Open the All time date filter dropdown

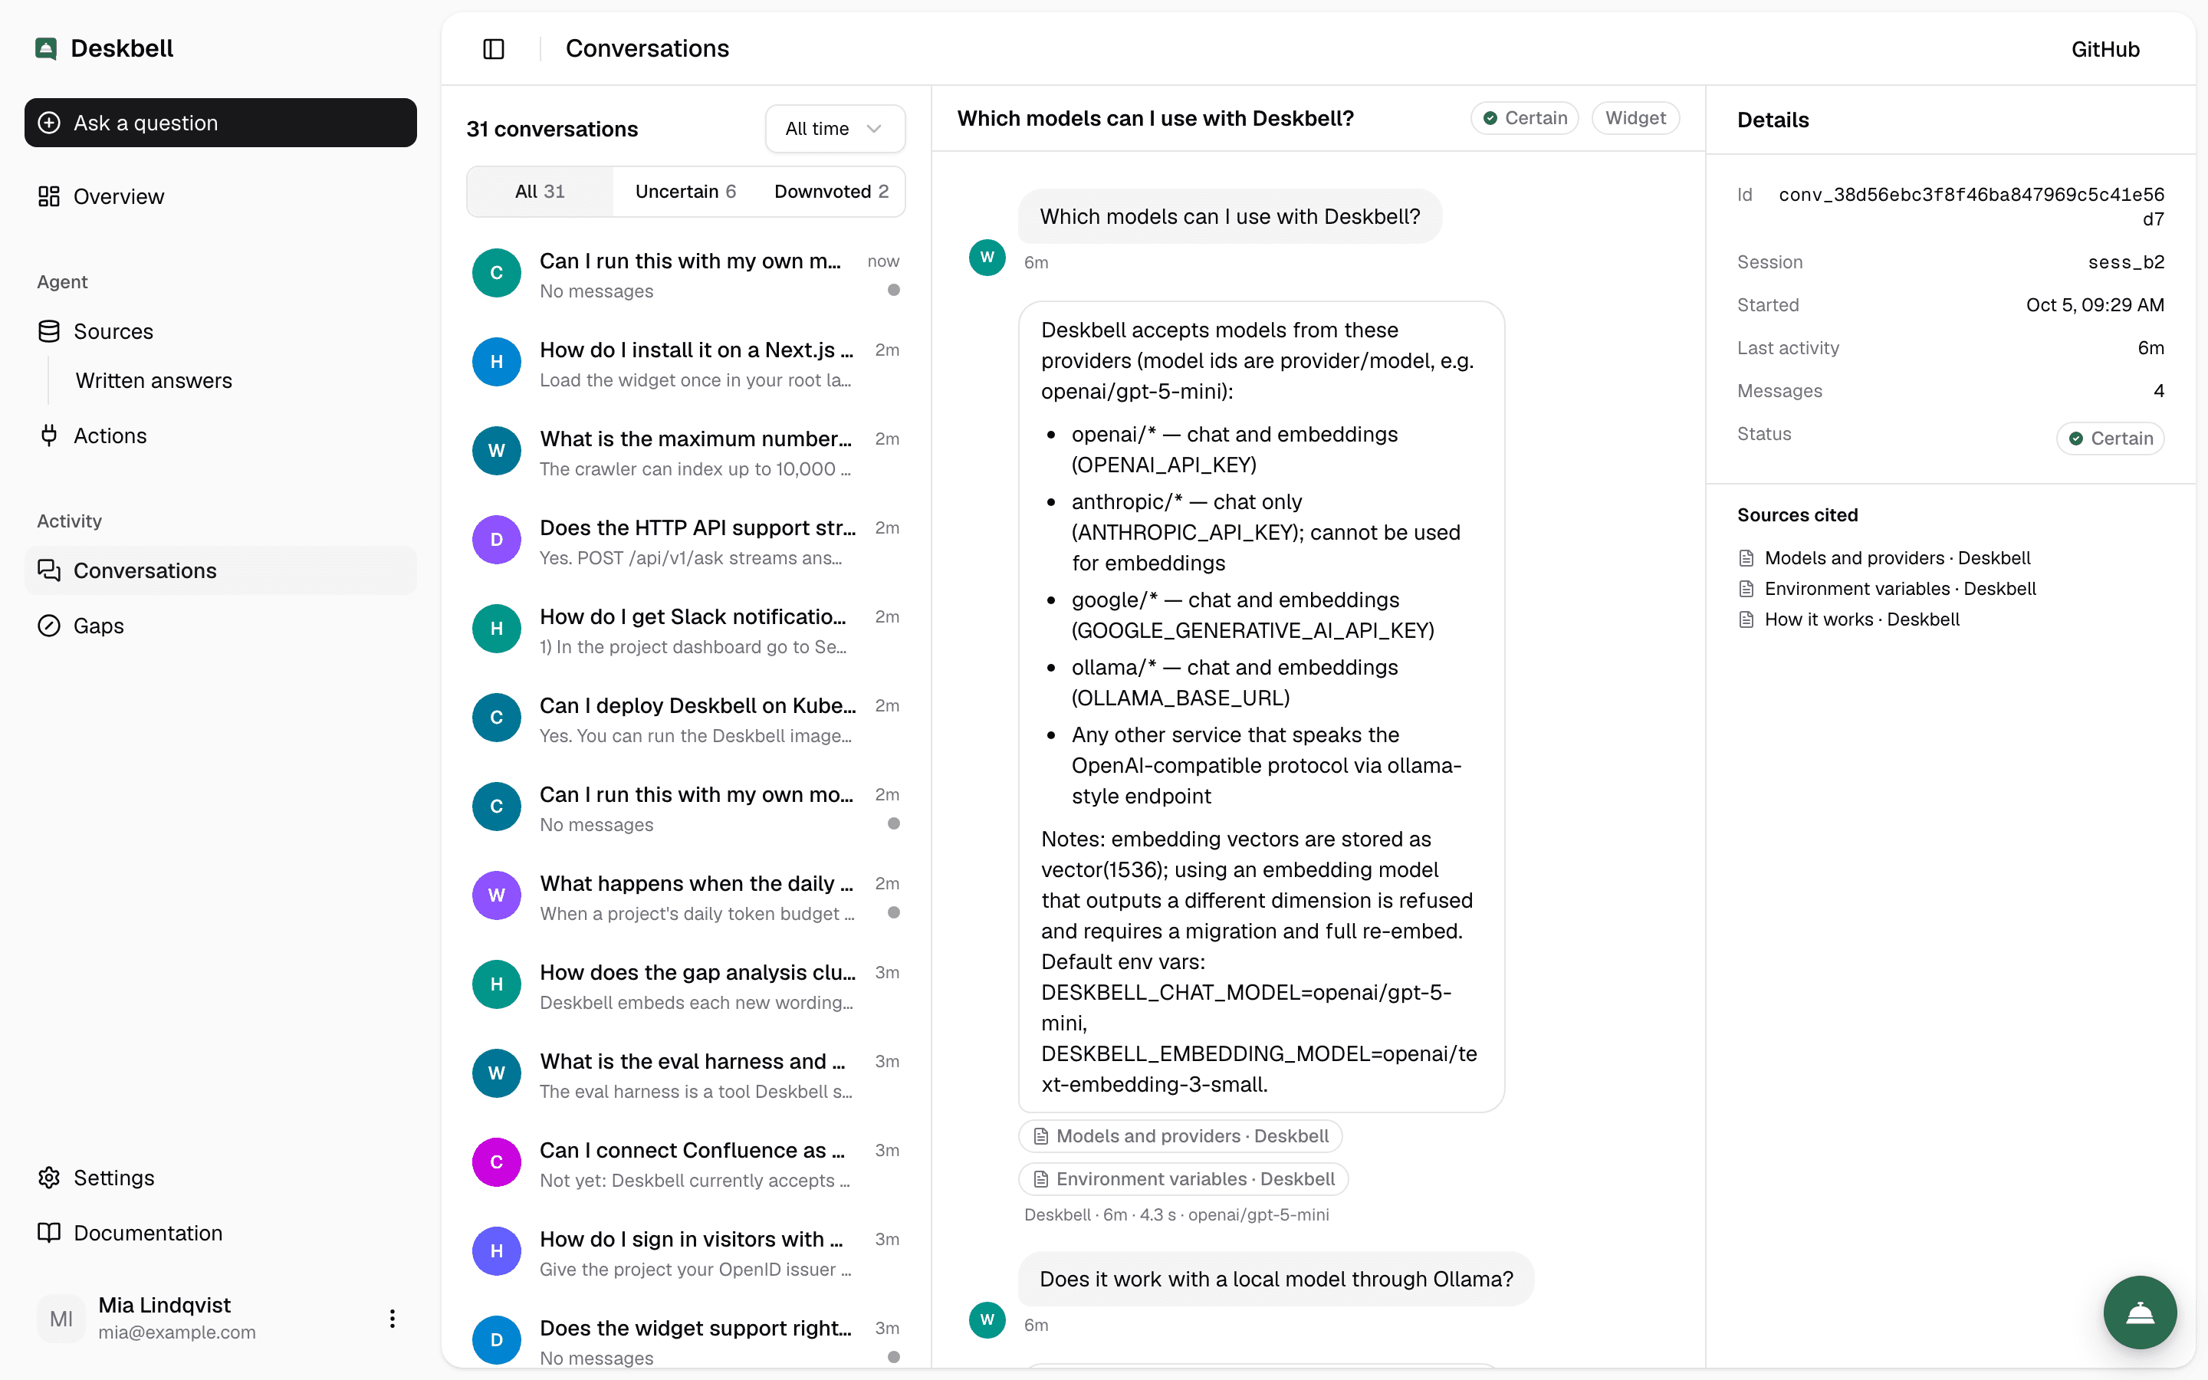click(835, 129)
